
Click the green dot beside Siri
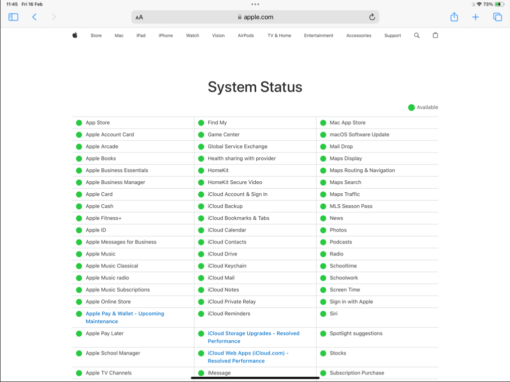coord(323,314)
